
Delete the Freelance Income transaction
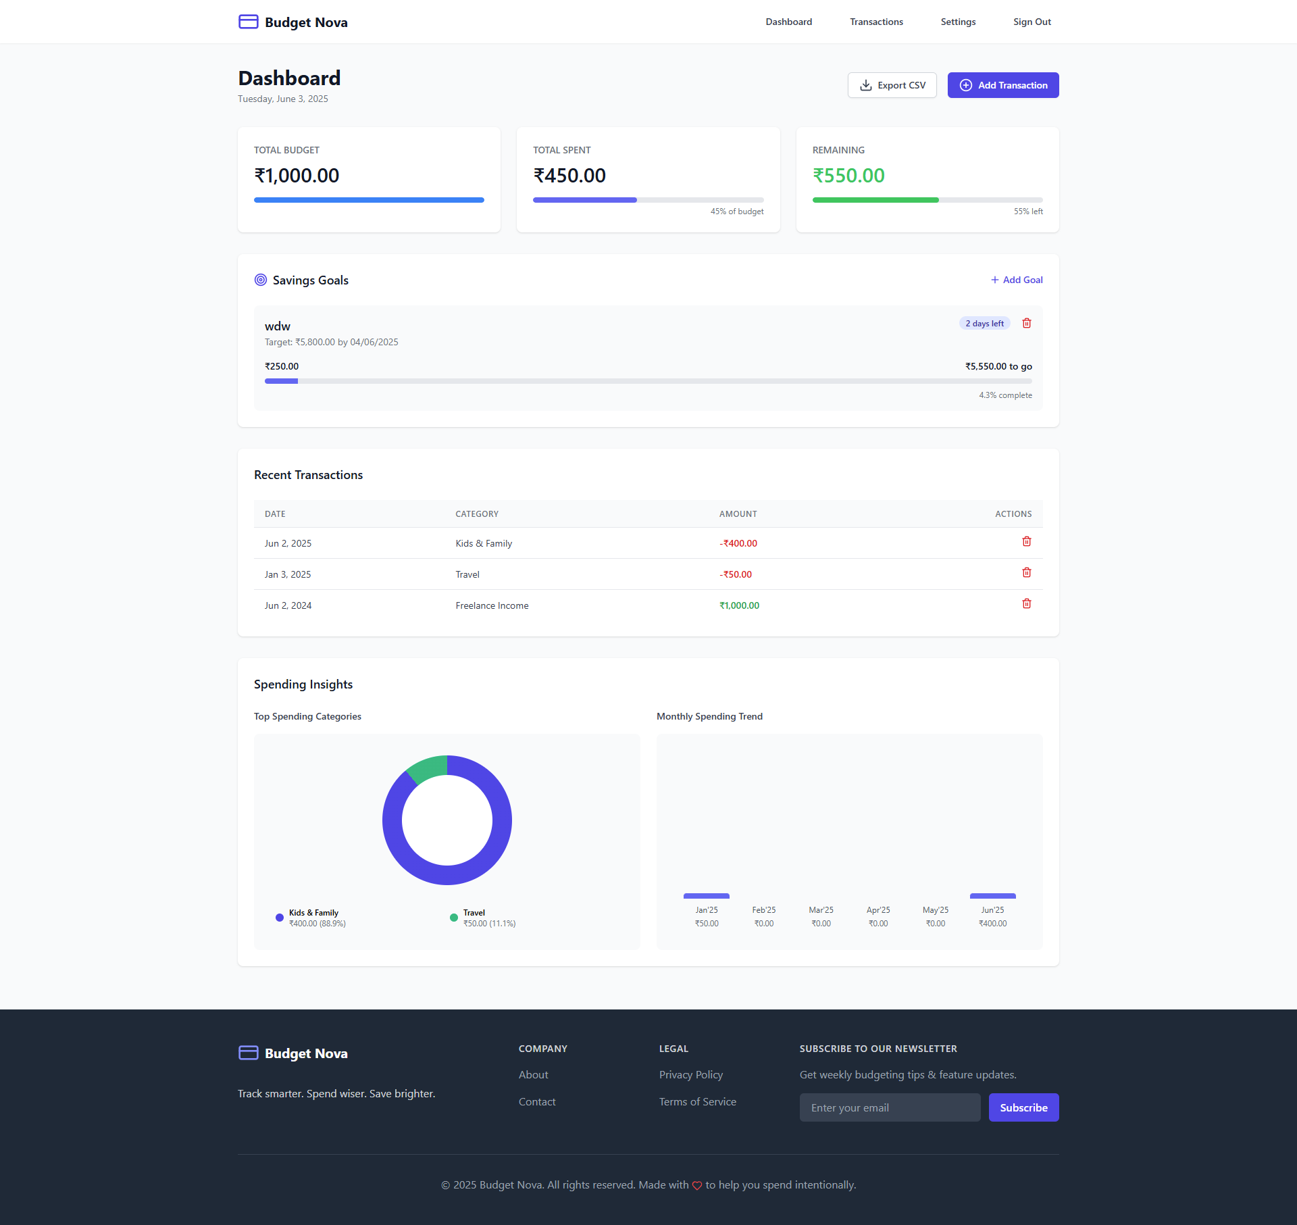[x=1026, y=603]
